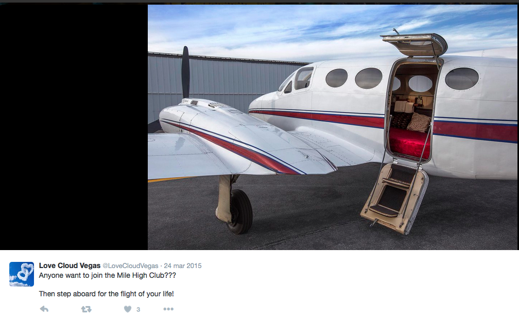
Task: View the like count of 3
Action: 139,310
